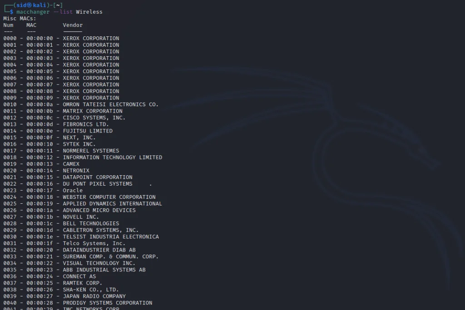This screenshot has width=465, height=310.
Task: Click the MAC column header
Action: click(x=31, y=25)
